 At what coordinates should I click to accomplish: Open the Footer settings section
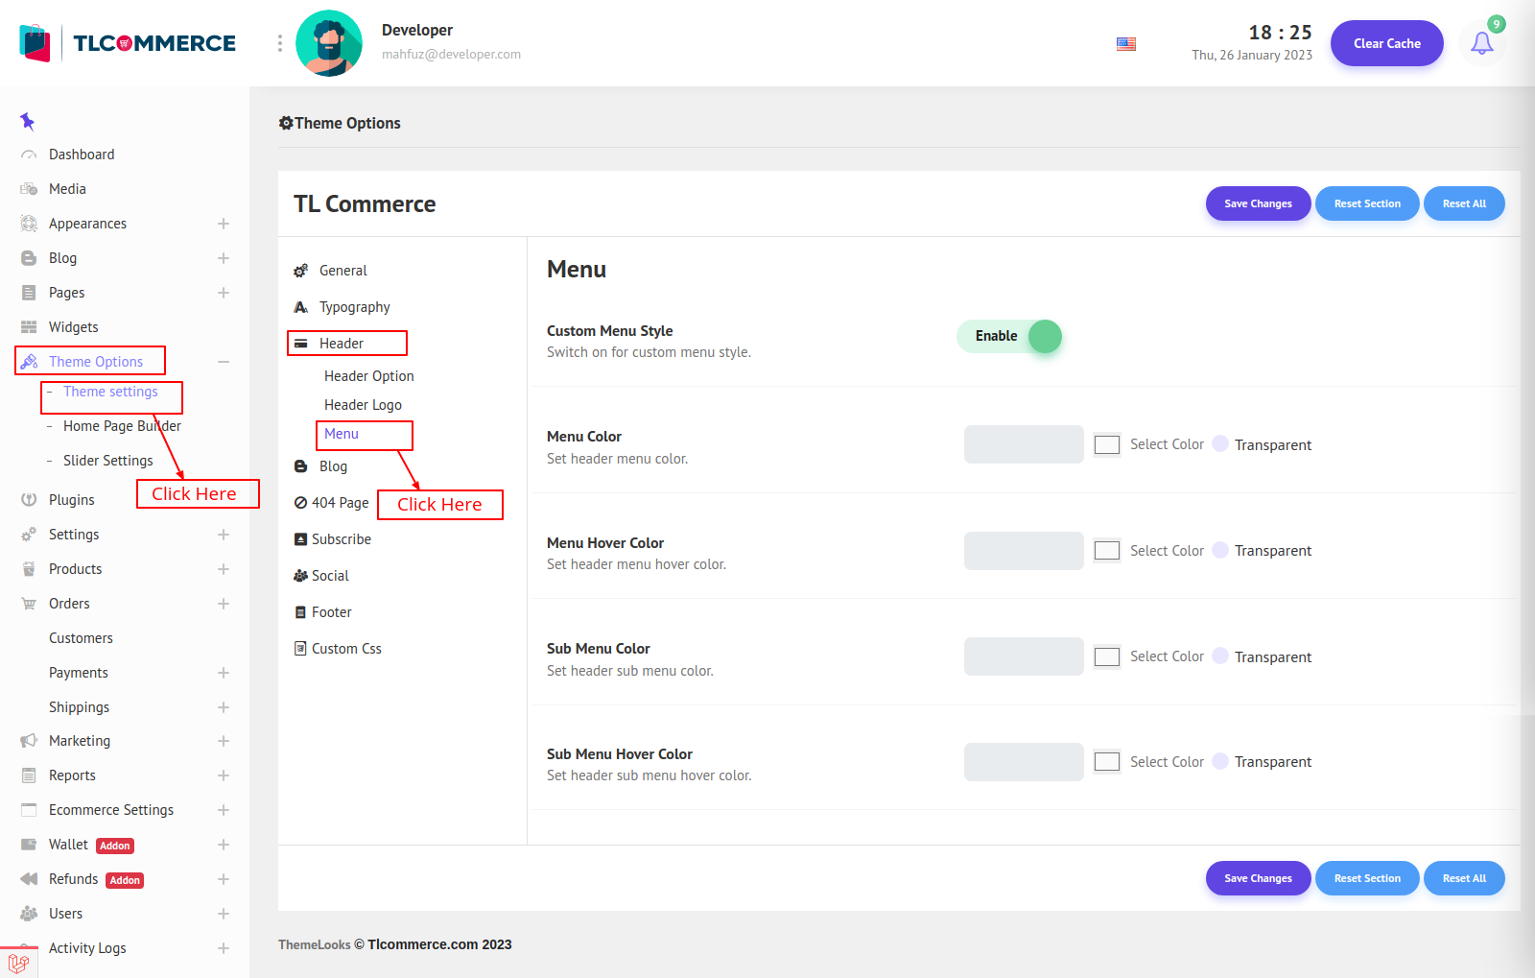point(331,612)
